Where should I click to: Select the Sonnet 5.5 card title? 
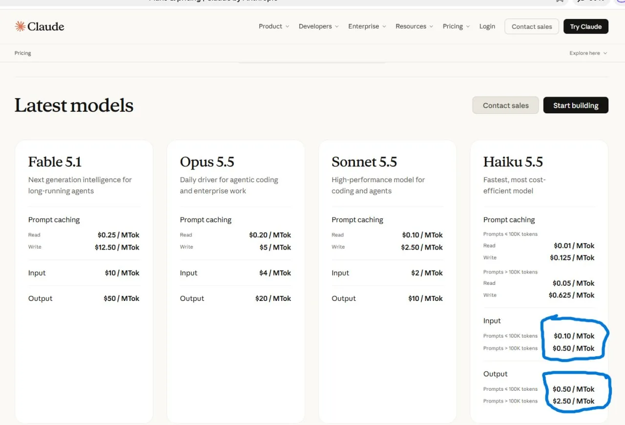(364, 162)
